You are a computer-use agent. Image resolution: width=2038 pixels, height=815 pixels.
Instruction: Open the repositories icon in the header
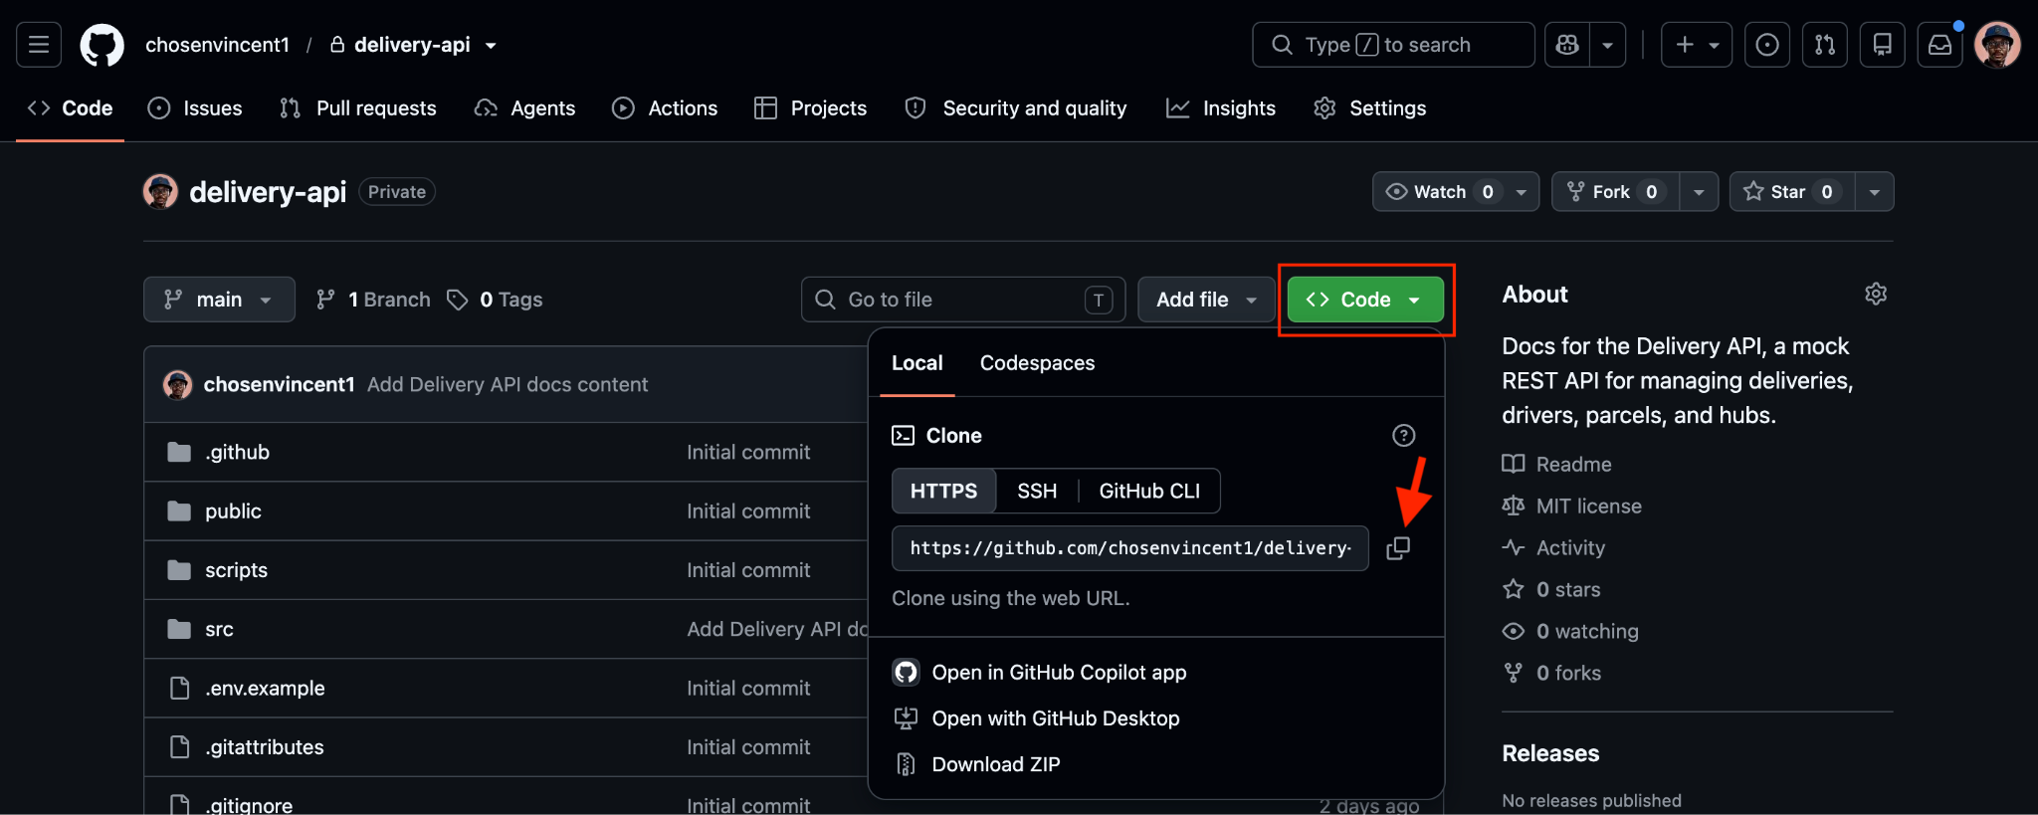[x=1883, y=45]
